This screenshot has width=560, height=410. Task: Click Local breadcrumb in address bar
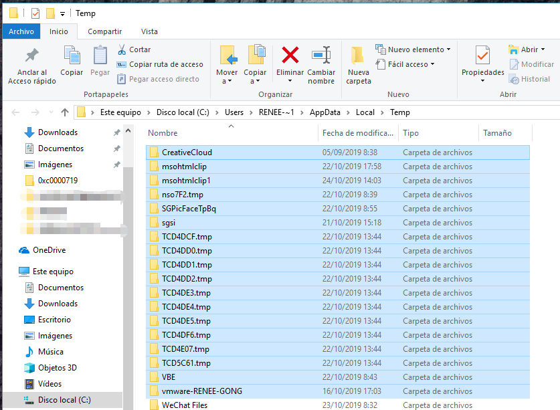pyautogui.click(x=365, y=112)
